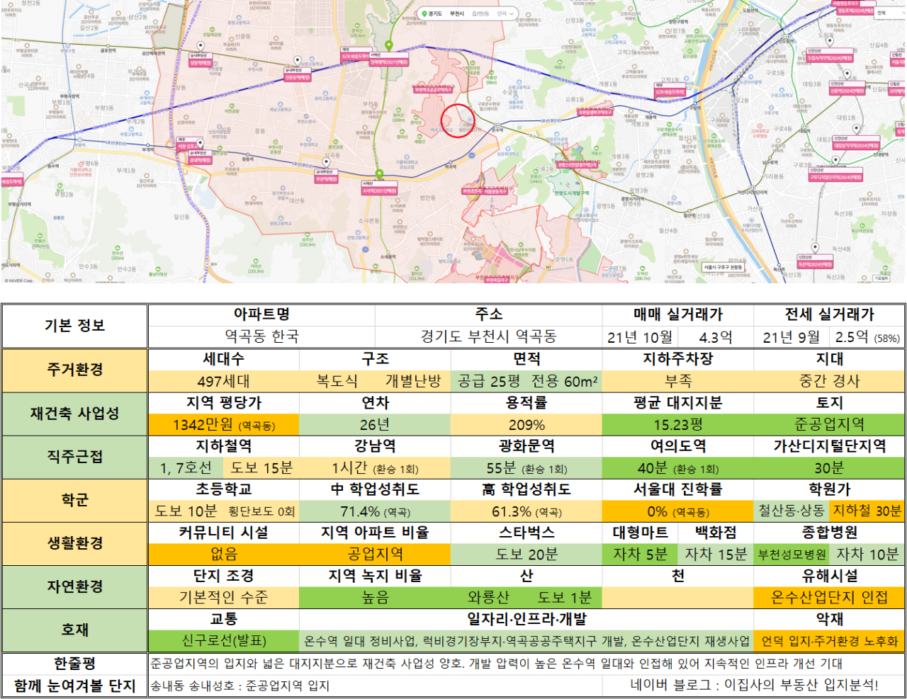This screenshot has height=699, width=907.
Task: Select 경기도 in the location breadcrumb
Action: [435, 13]
